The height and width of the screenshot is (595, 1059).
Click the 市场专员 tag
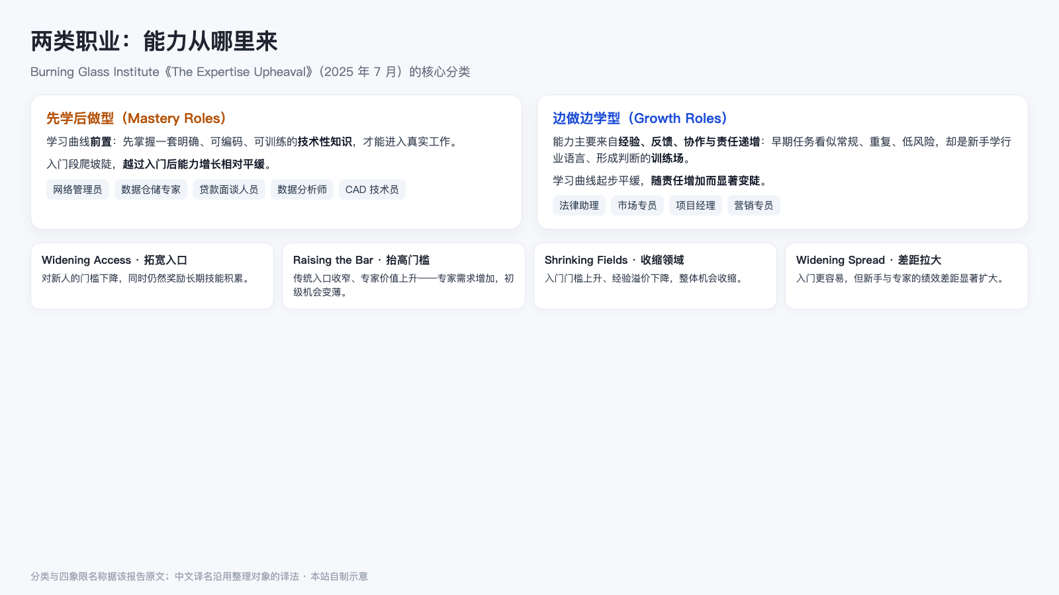tap(637, 206)
